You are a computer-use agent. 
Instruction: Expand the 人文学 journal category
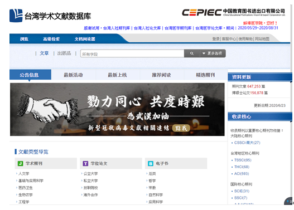23,174
